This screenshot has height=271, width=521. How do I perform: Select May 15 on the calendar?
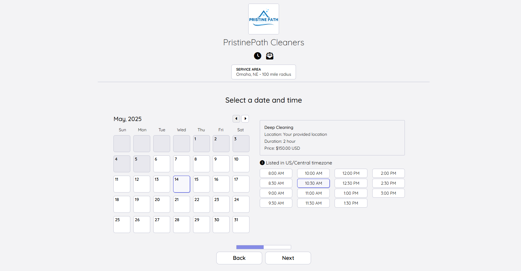pos(202,184)
